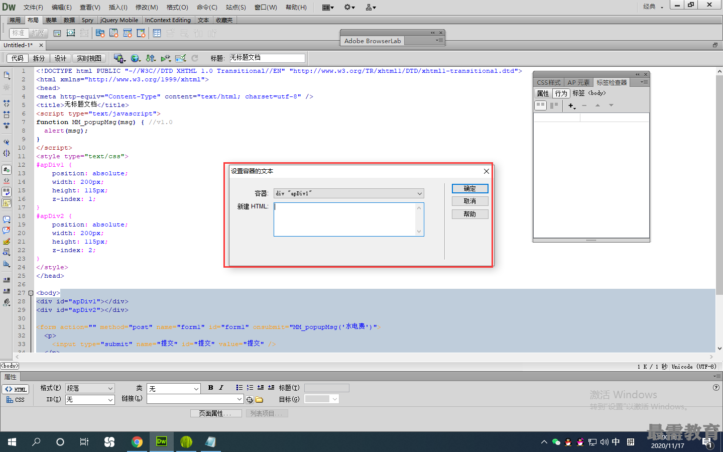Open the 格式 paragraph dropdown
Screen dimensions: 723x452
click(90, 388)
